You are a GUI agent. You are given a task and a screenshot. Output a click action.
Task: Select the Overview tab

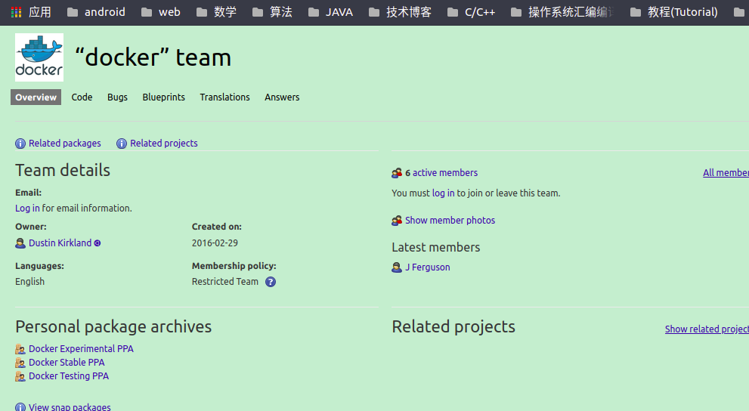[x=36, y=97]
